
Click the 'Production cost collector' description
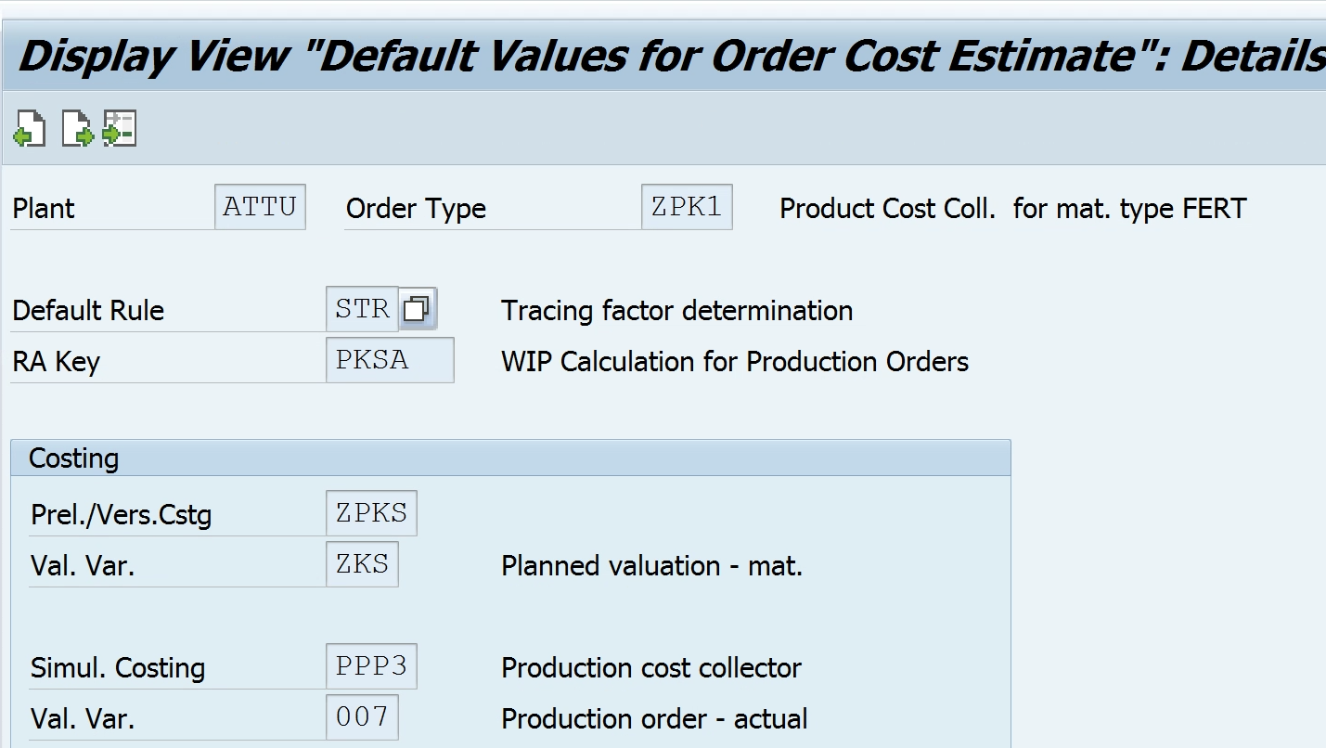pyautogui.click(x=650, y=668)
